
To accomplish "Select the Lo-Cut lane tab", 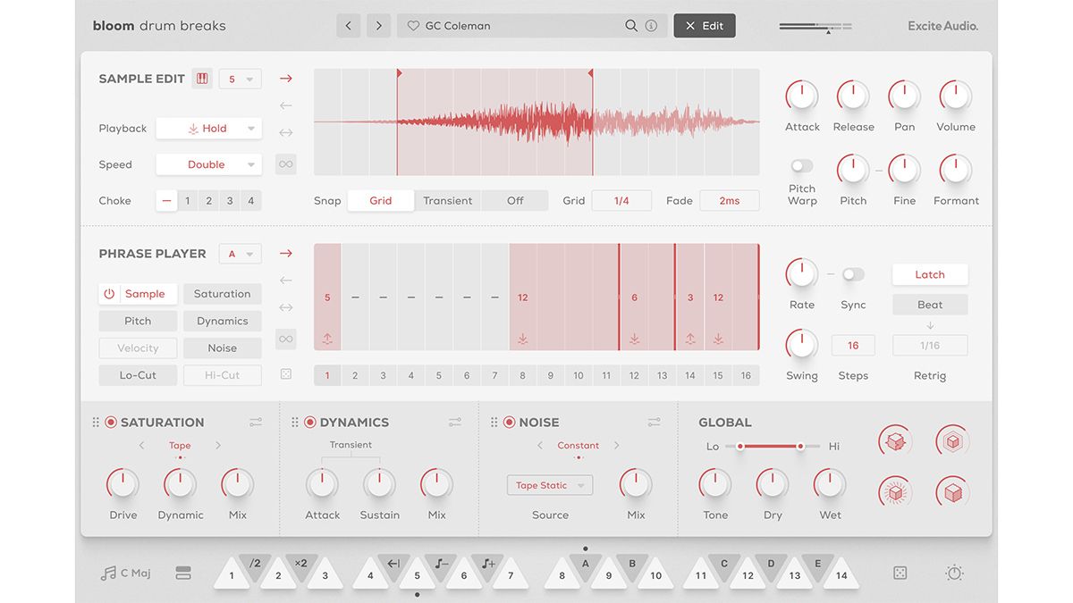I will click(138, 375).
